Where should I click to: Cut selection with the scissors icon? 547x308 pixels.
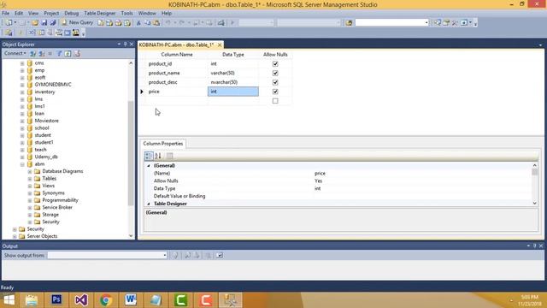point(138,23)
